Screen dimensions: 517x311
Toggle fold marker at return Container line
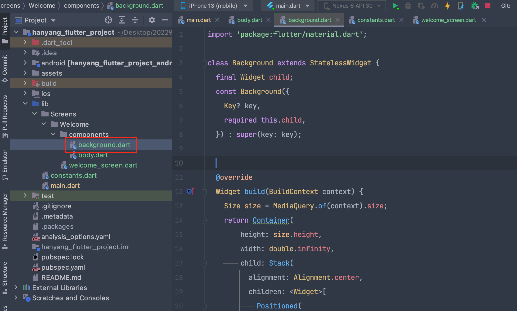pos(204,220)
